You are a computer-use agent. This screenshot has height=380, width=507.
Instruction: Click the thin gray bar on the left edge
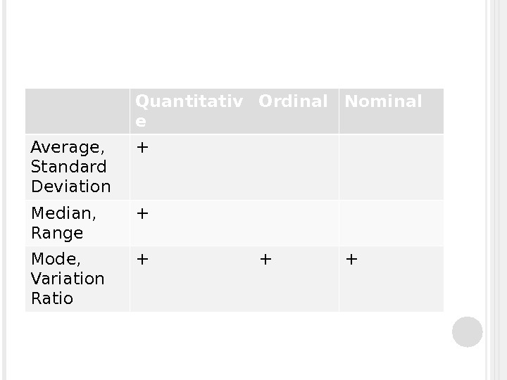click(5, 190)
